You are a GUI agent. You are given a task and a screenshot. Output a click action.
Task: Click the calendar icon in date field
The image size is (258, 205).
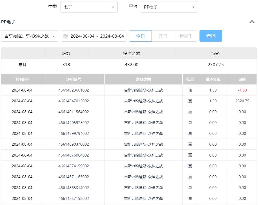66,36
